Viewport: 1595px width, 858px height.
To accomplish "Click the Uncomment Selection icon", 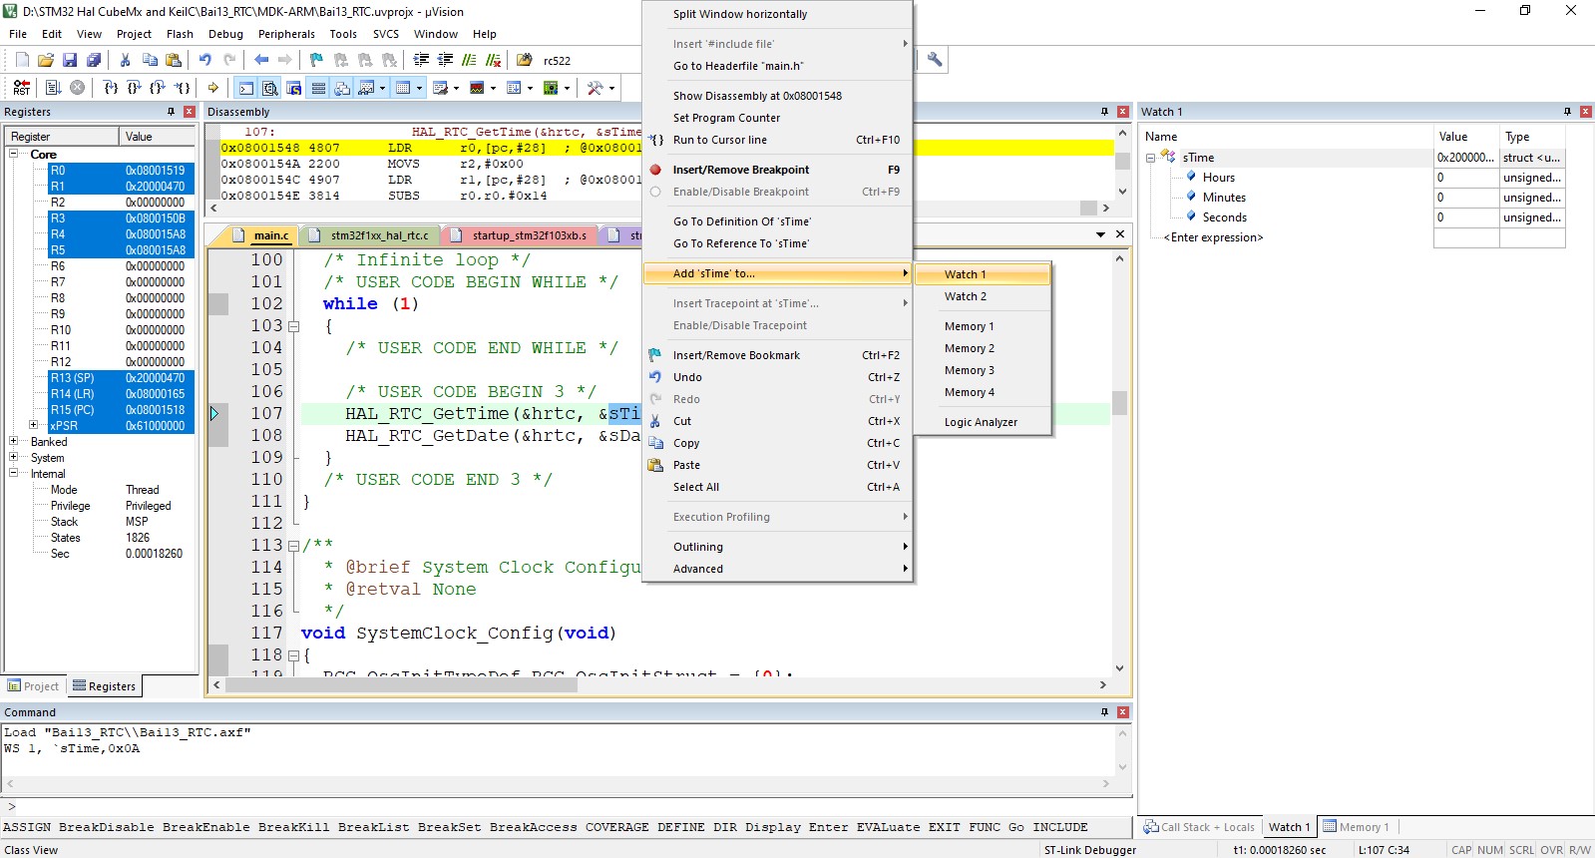I will (x=493, y=60).
